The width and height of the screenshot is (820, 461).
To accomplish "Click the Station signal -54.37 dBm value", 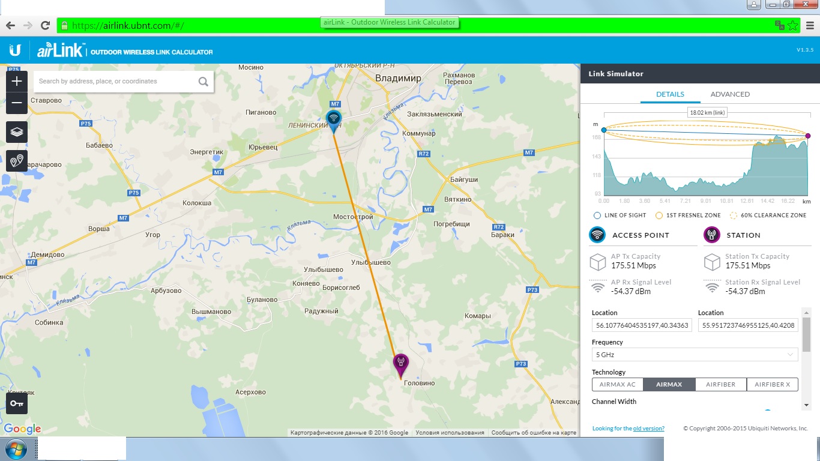I will tap(745, 291).
